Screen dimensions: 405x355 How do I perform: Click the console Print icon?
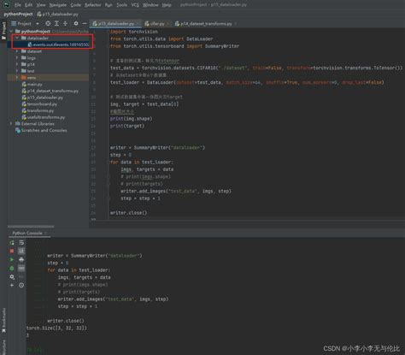21,260
